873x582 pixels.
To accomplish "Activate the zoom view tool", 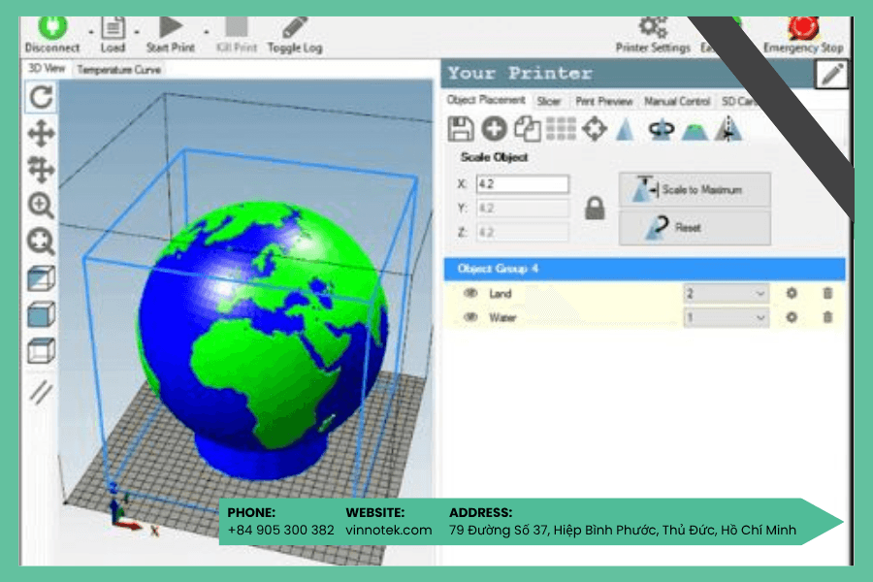I will tap(41, 206).
